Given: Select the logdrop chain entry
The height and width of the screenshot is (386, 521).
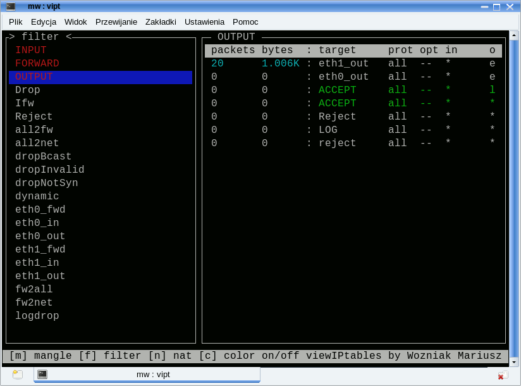Looking at the screenshot, I should point(37,316).
